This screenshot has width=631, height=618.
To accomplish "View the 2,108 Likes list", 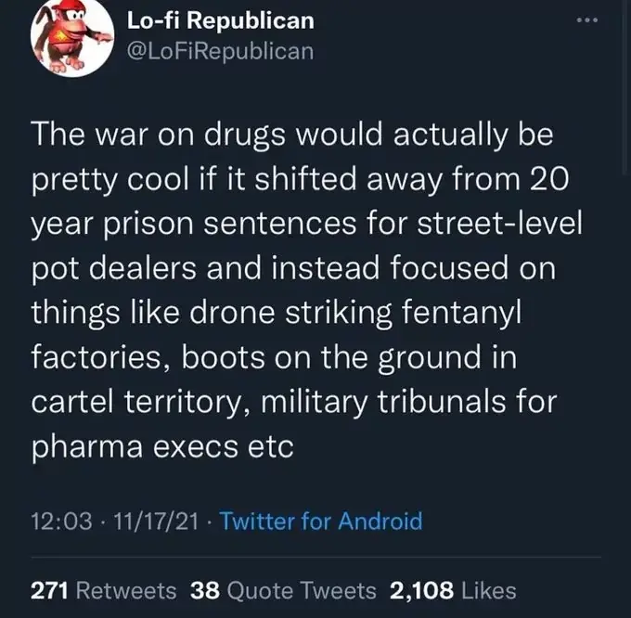I will pyautogui.click(x=453, y=590).
